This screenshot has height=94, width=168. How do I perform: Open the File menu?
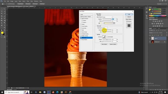pyautogui.click(x=5, y=1)
